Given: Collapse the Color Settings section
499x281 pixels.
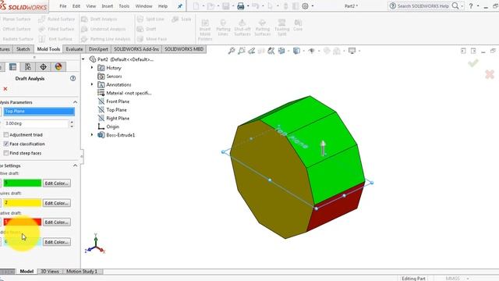Looking at the screenshot, I should pyautogui.click(x=75, y=165).
